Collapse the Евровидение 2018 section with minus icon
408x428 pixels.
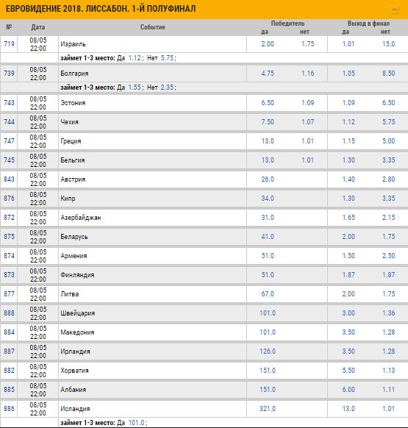pos(394,10)
